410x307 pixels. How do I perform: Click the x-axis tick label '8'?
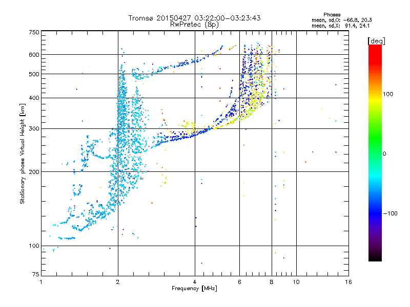272,282
